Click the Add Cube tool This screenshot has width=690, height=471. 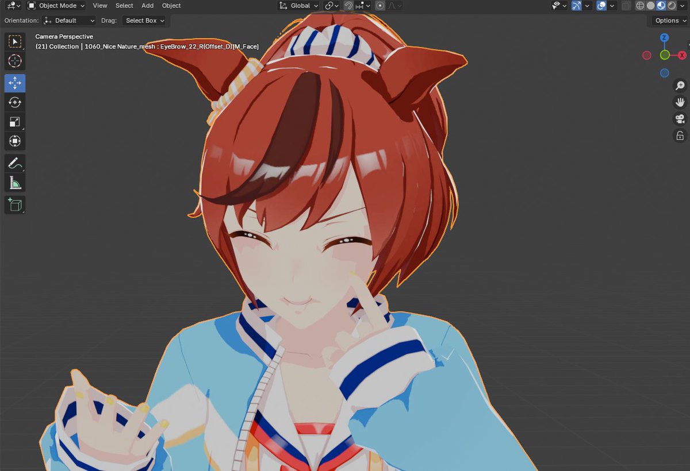pyautogui.click(x=15, y=204)
